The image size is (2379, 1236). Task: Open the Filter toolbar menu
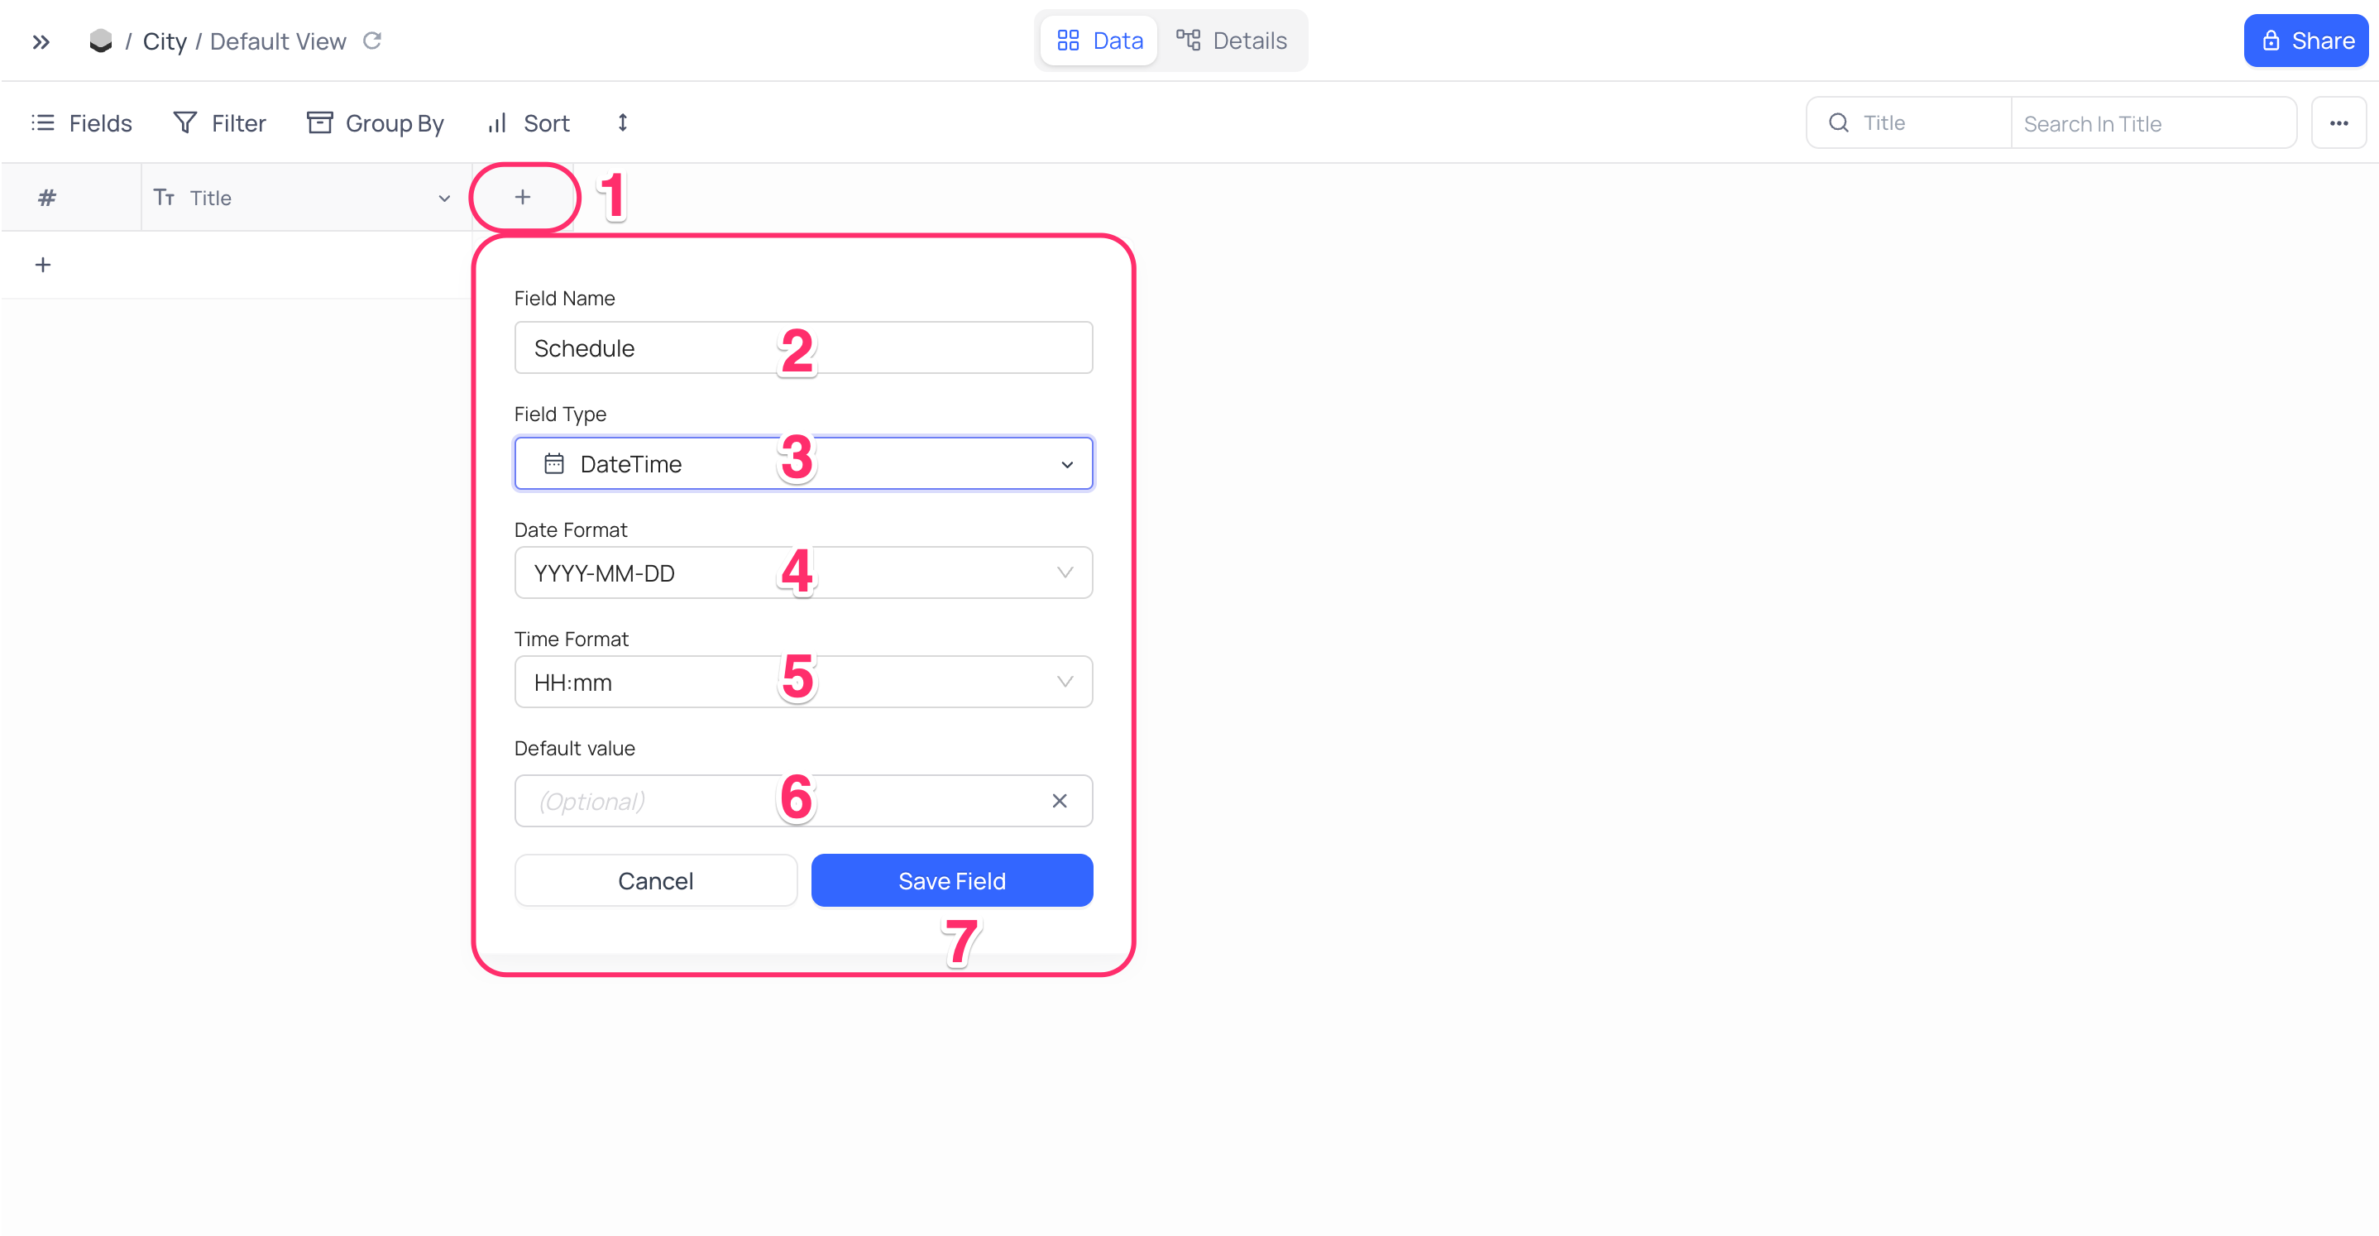click(220, 123)
